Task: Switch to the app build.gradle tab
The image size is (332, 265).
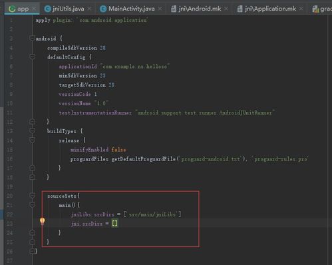Action: click(23, 9)
